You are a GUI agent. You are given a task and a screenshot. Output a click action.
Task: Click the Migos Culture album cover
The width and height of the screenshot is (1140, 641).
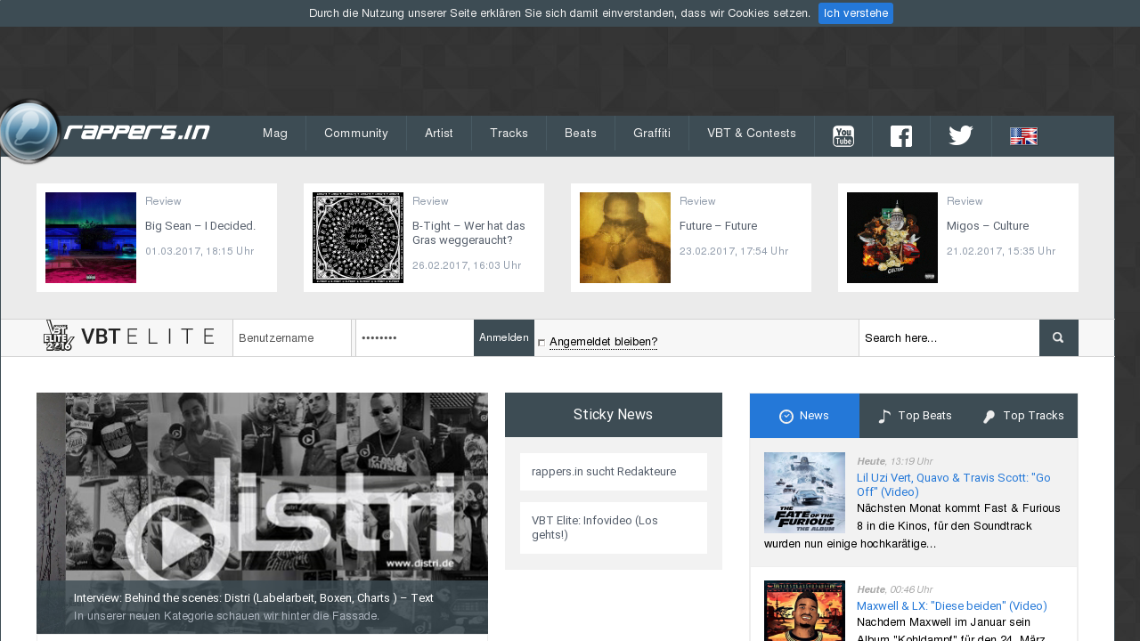(892, 238)
